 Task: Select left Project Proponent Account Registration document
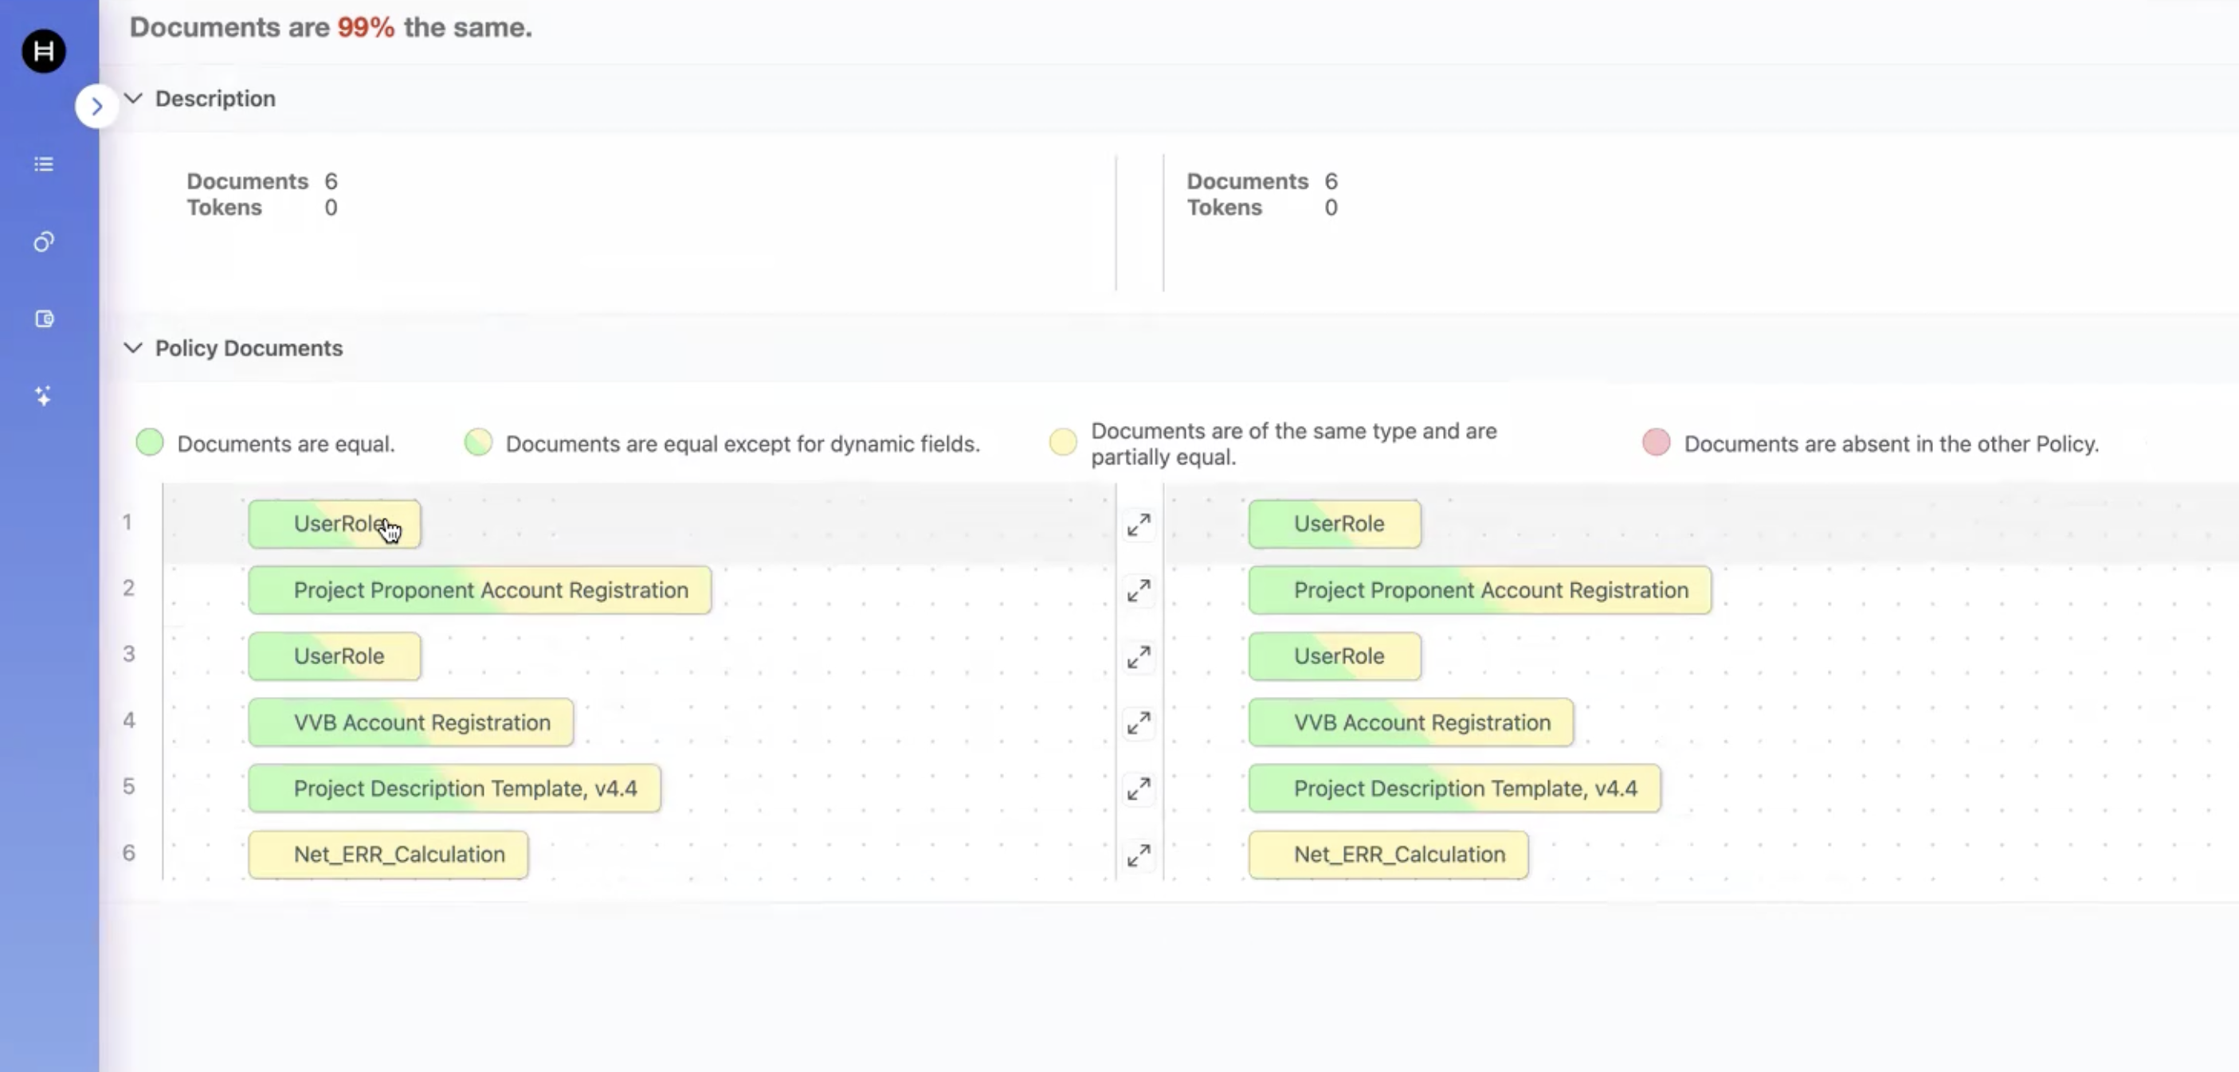click(479, 591)
